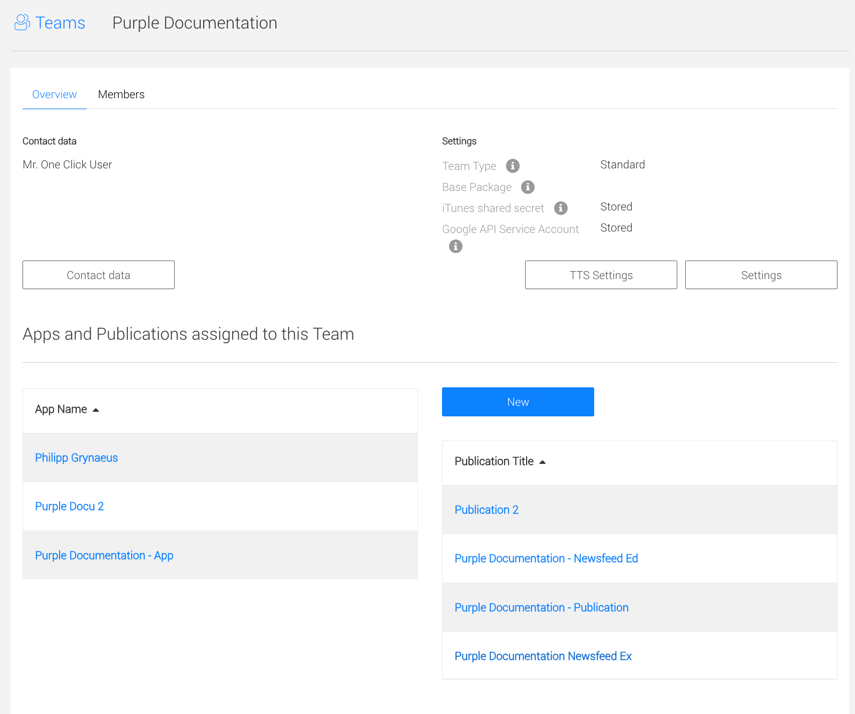
Task: Click the Teams people icon
Action: point(22,23)
